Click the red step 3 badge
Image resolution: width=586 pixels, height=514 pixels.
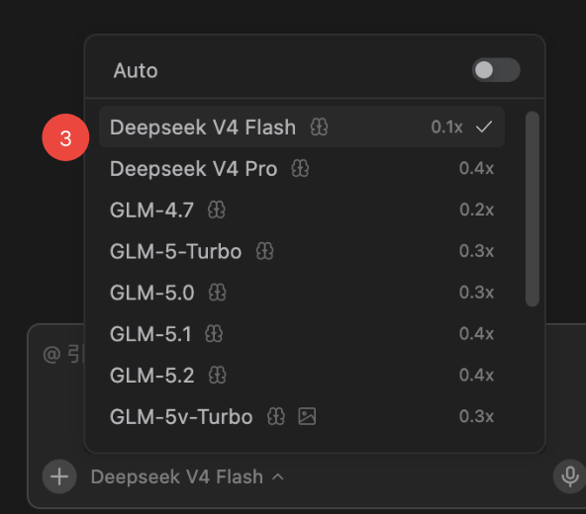point(65,137)
